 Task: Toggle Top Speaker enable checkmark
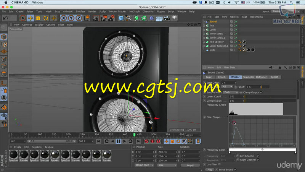point(236,42)
